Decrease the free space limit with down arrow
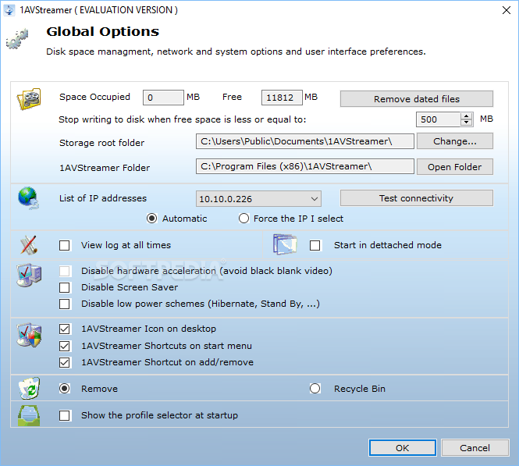This screenshot has width=519, height=466. click(467, 123)
